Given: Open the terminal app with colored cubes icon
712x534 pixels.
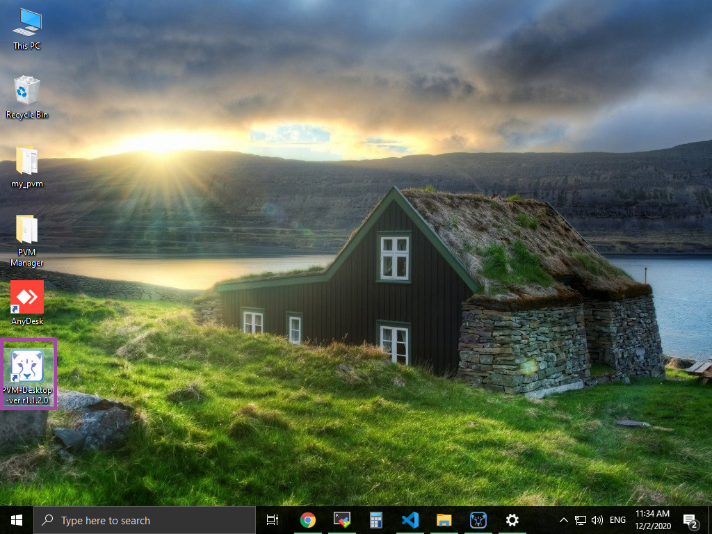Looking at the screenshot, I should click(x=342, y=520).
